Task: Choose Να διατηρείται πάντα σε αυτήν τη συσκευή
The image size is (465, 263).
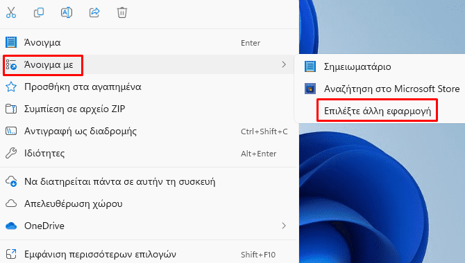Action: click(x=149, y=181)
